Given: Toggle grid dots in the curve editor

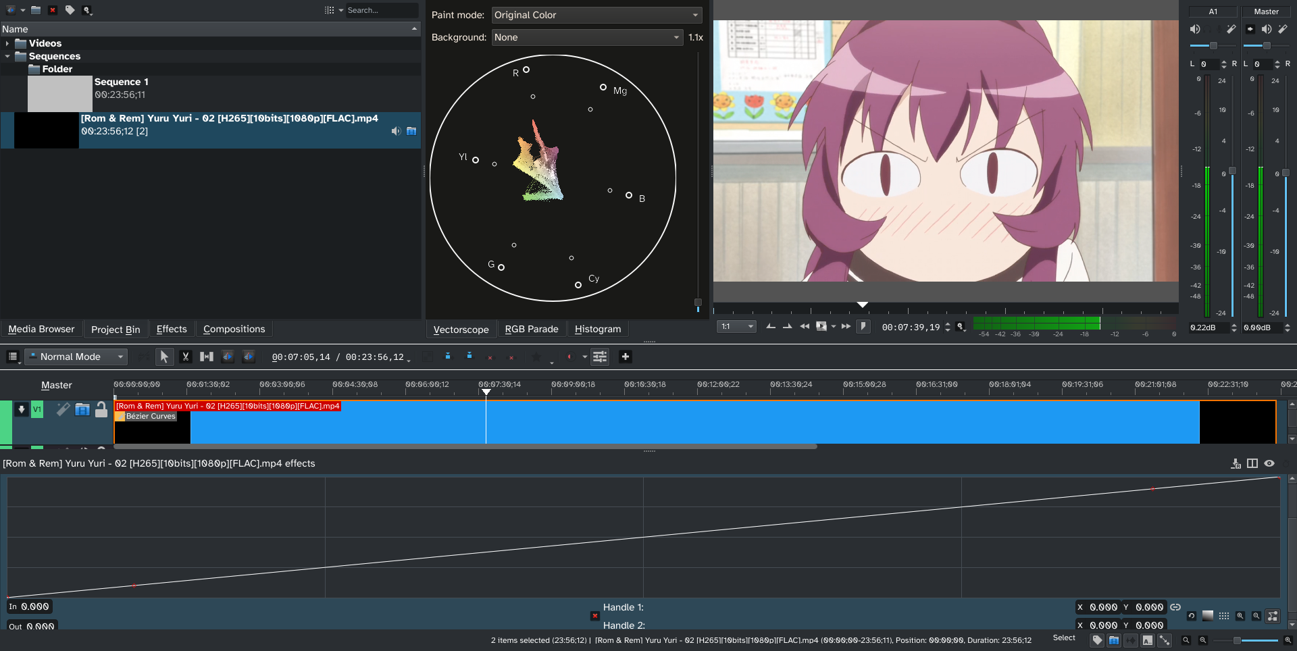Looking at the screenshot, I should pyautogui.click(x=1224, y=616).
